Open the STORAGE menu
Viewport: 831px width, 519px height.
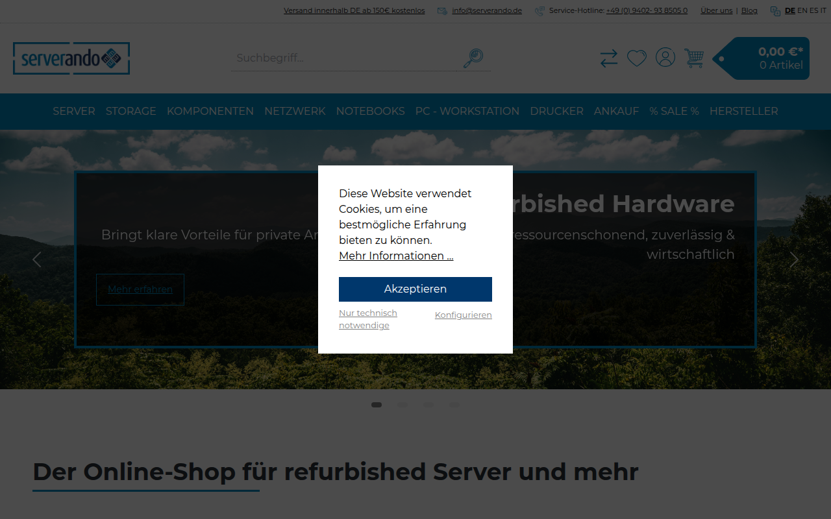tap(131, 111)
